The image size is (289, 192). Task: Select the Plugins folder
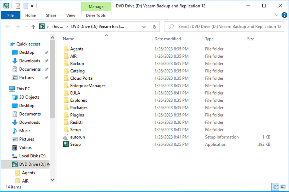[77, 115]
